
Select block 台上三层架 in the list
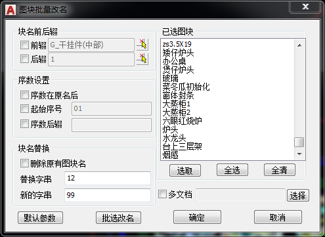tap(182, 146)
